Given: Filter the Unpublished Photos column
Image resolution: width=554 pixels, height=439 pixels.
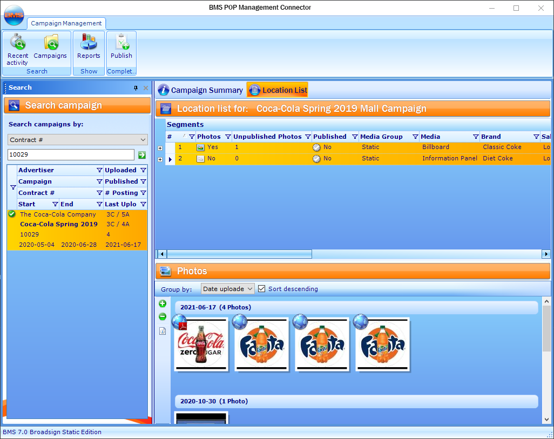Looking at the screenshot, I should pos(308,137).
